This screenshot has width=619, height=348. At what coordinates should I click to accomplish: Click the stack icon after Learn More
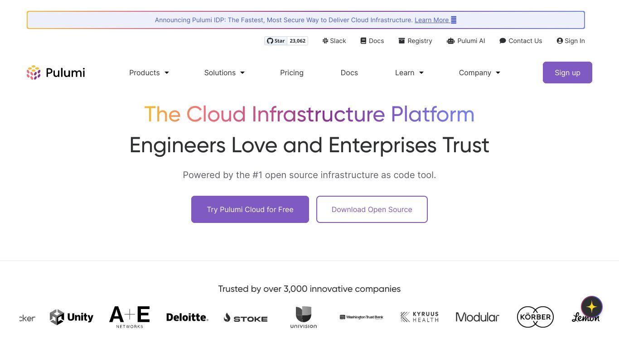click(454, 20)
